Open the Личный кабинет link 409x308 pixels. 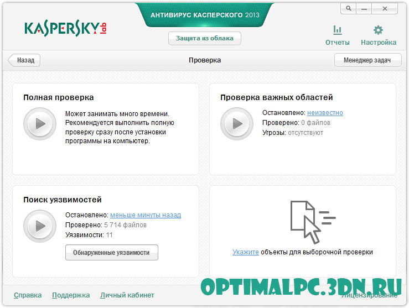pos(127,295)
